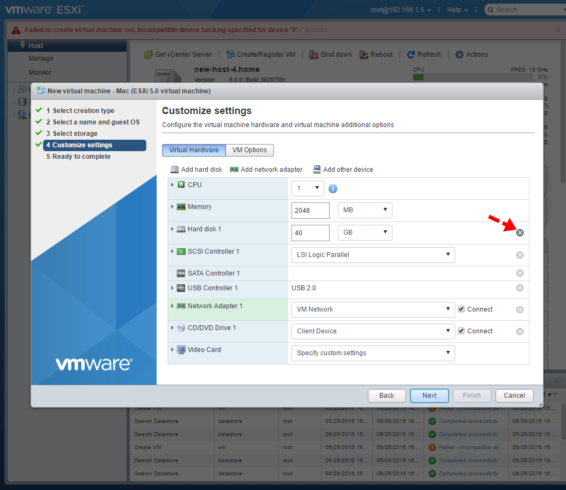Open the Hard disk unit GB dropdown
566x490 pixels.
[365, 233]
